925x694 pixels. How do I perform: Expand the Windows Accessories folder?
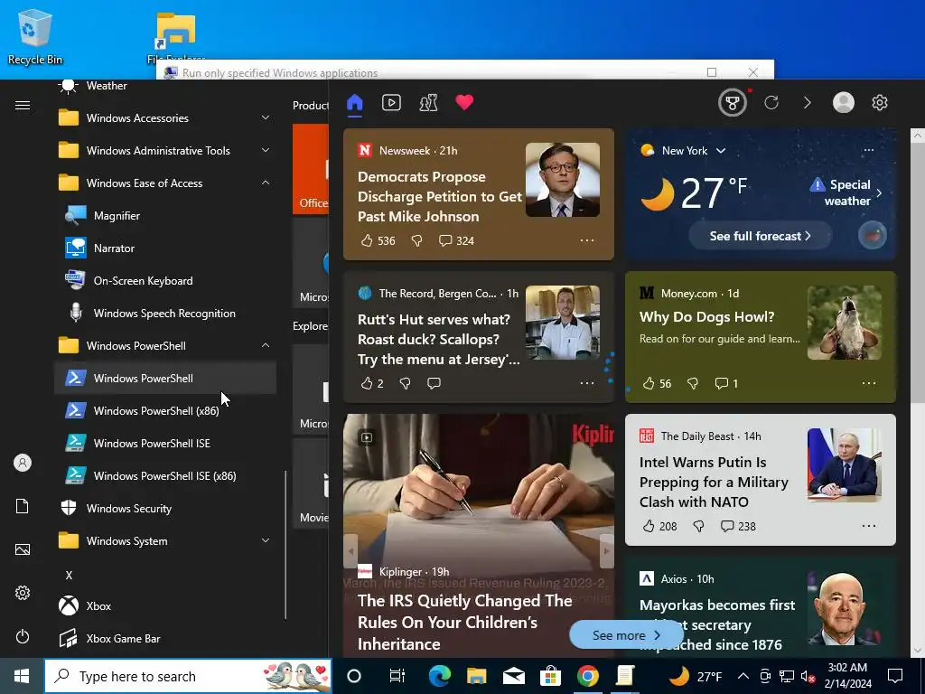164,118
